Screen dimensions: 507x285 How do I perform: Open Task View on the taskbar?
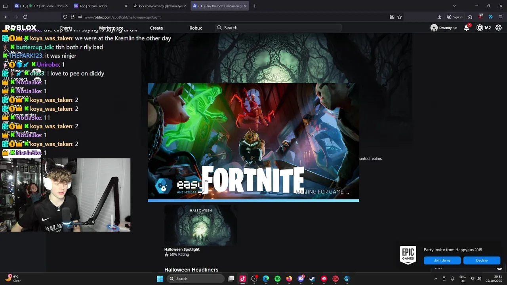click(231, 279)
